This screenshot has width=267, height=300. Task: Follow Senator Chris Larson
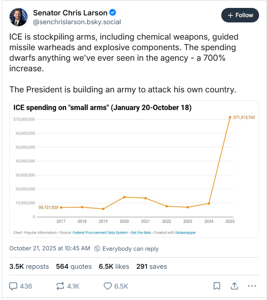[x=240, y=15]
